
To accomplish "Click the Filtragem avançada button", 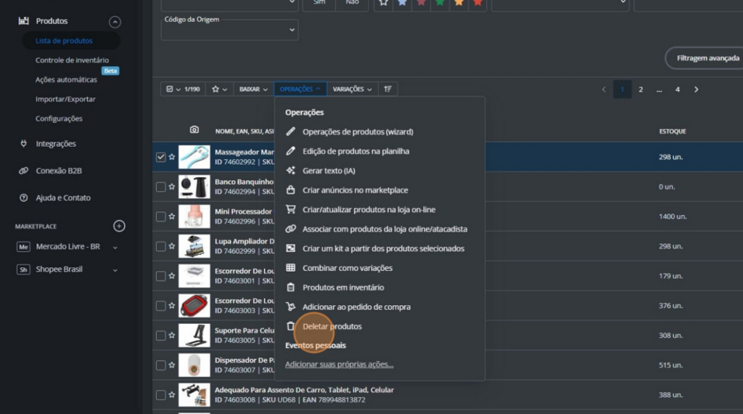I will (706, 58).
